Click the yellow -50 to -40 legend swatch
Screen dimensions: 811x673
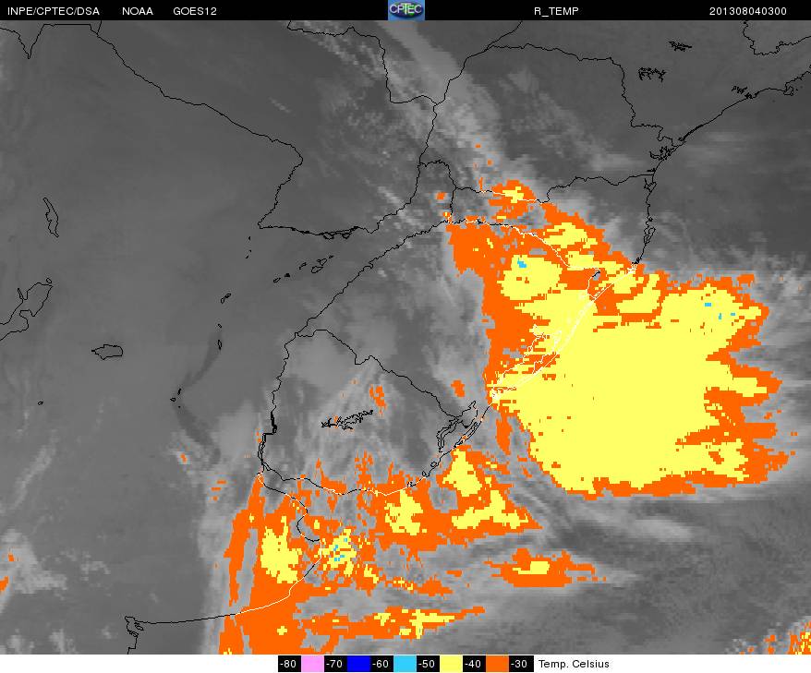click(451, 664)
